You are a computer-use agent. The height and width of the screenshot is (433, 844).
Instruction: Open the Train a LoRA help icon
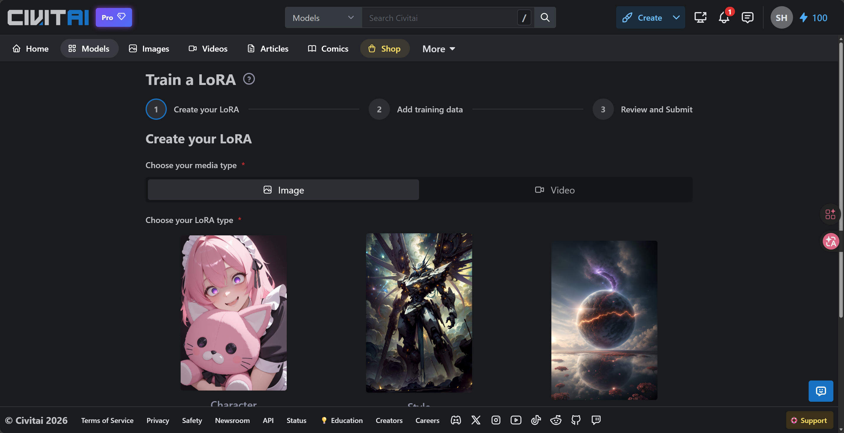[x=249, y=79]
